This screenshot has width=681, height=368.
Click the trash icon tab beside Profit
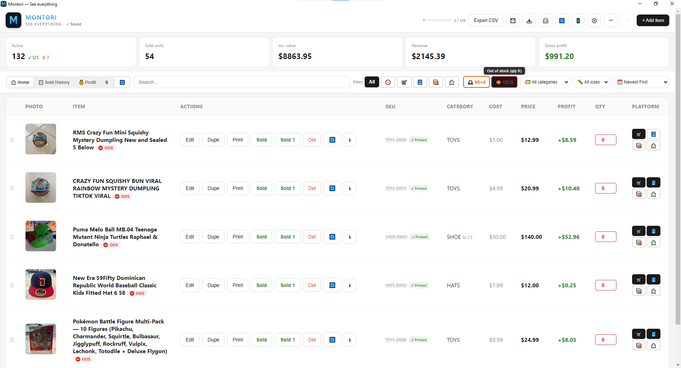pos(107,82)
